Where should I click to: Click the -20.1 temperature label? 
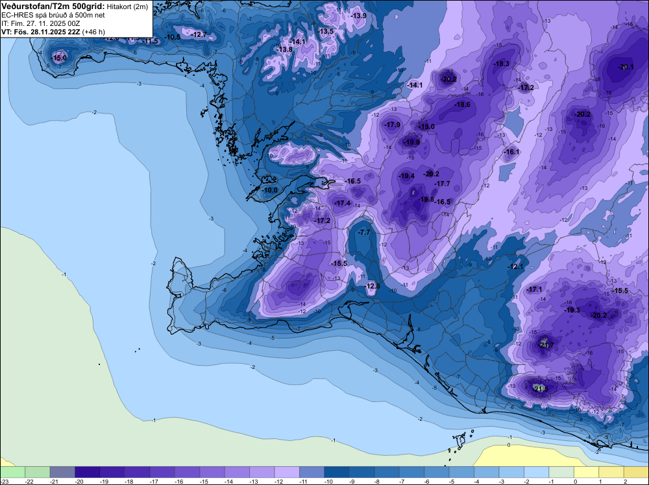(626, 67)
